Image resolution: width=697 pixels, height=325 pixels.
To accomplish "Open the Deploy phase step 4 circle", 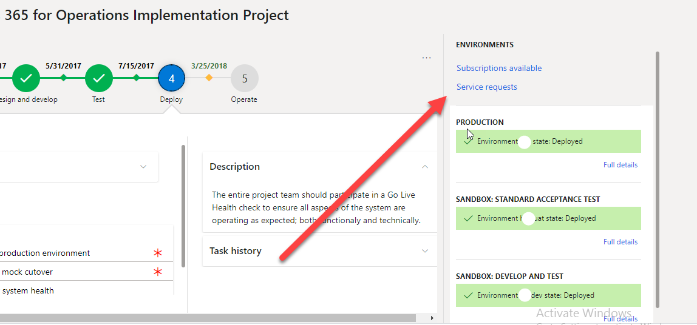I will click(172, 79).
